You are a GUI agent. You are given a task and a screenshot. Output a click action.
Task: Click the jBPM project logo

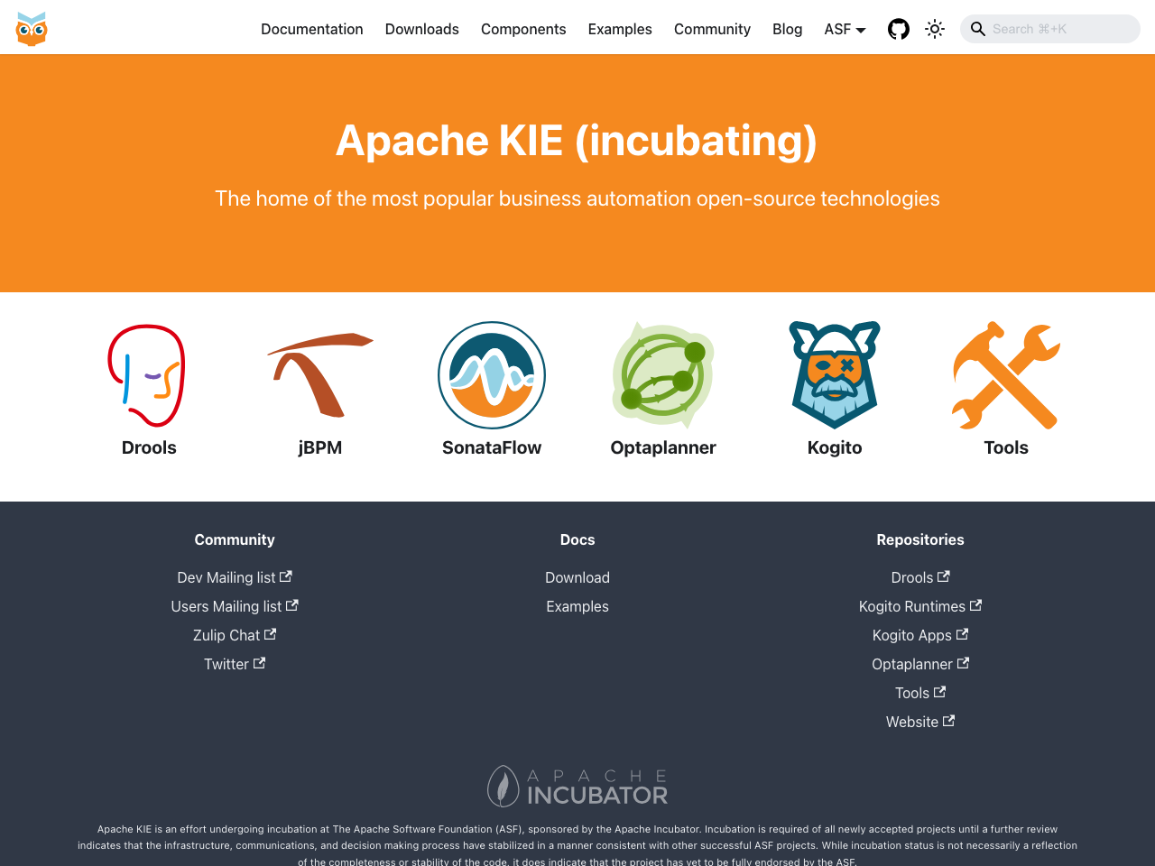click(x=320, y=375)
